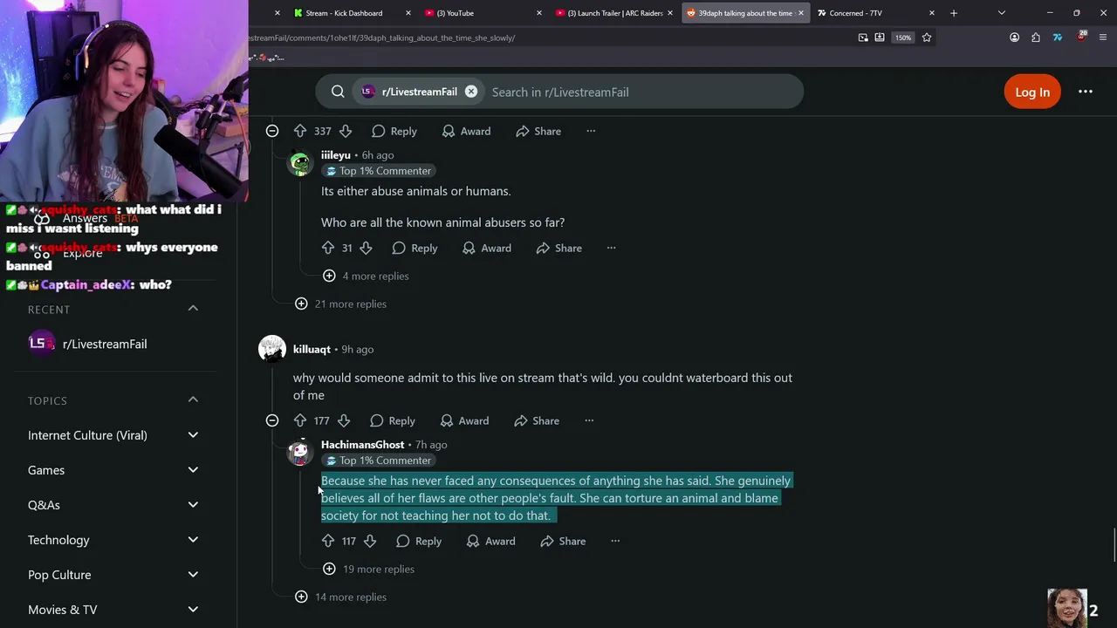Click the Reddit search magnifier icon
This screenshot has height=628, width=1117.
pos(338,92)
